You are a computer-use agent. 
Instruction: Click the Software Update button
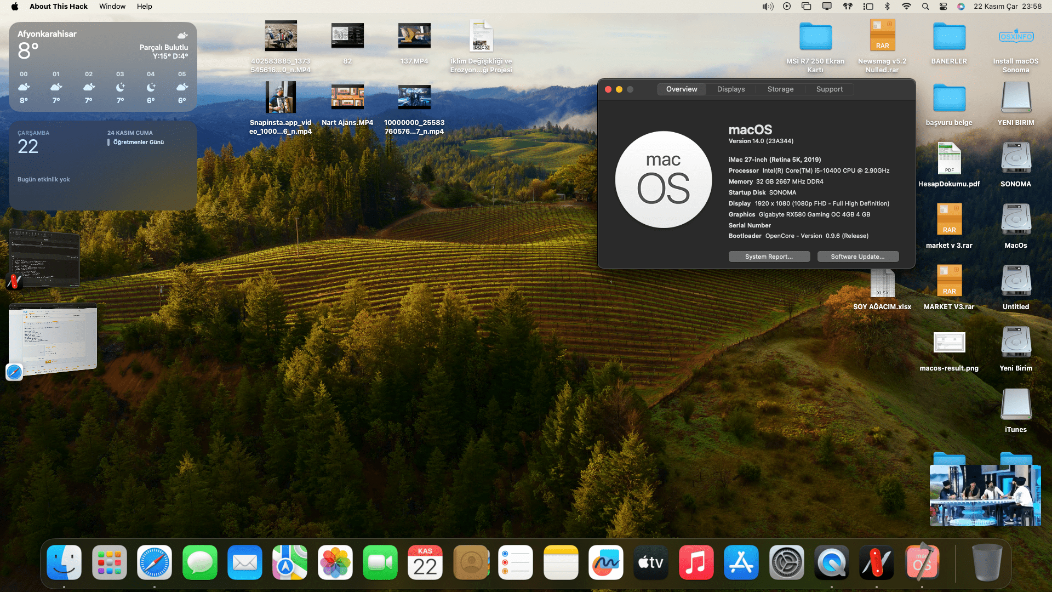point(857,257)
